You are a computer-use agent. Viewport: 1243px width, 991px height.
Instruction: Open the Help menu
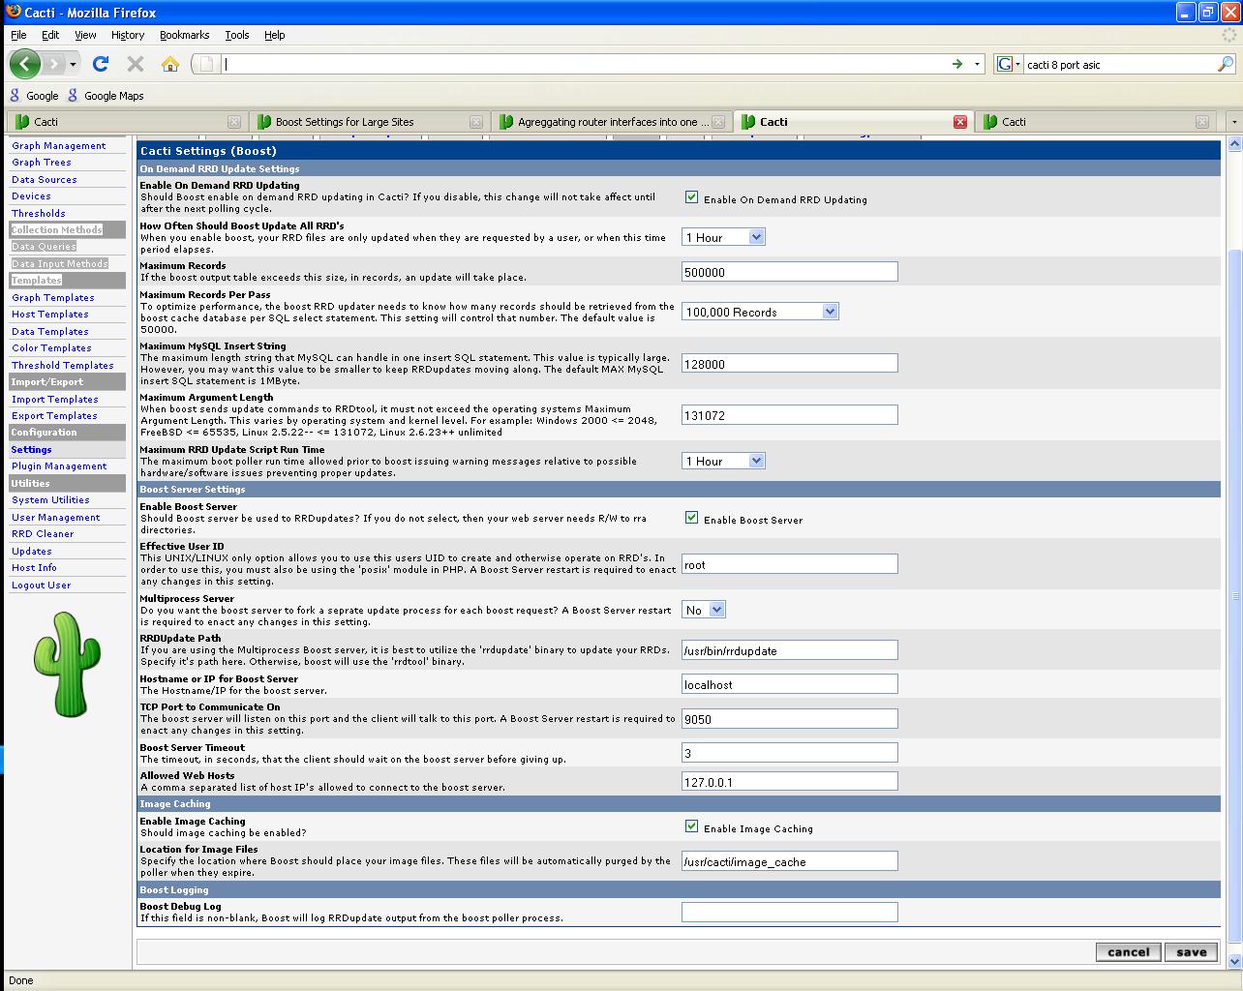(275, 35)
